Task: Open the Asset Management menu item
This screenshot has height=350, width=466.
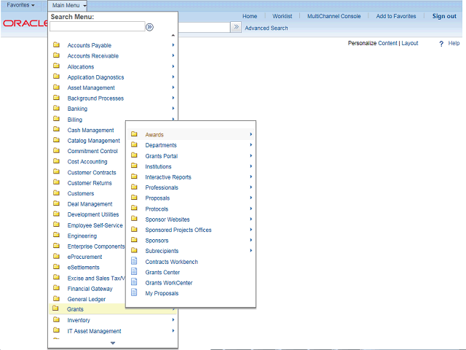Action: (91, 87)
